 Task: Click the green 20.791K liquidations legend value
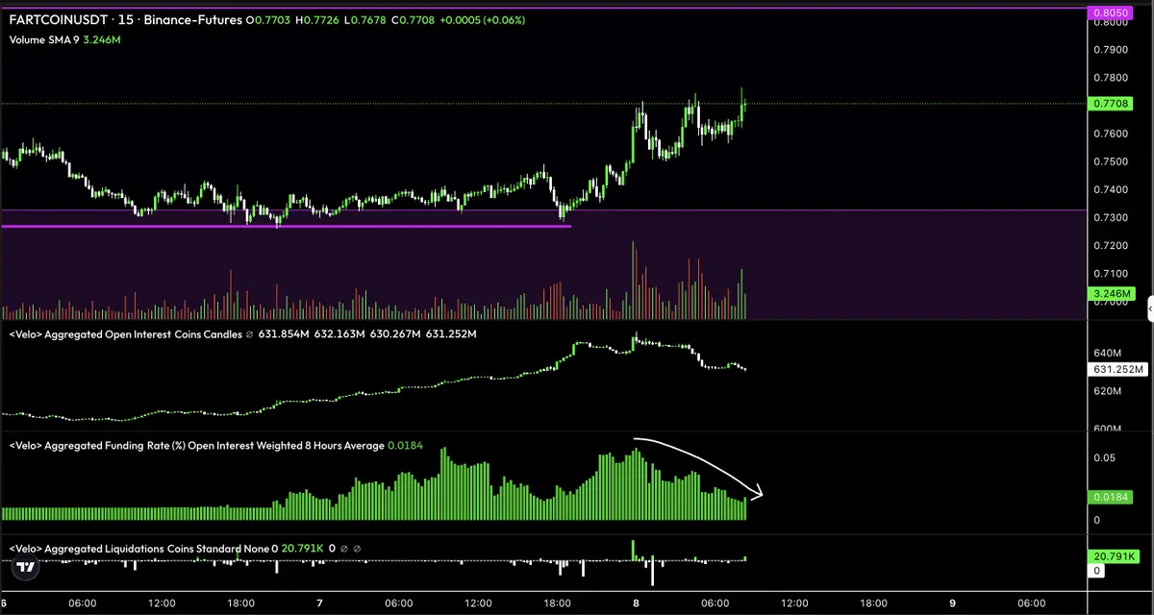(303, 549)
